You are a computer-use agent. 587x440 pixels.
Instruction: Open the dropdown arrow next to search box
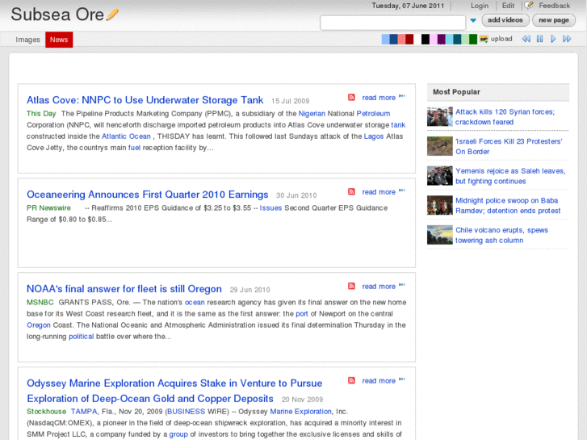(473, 21)
